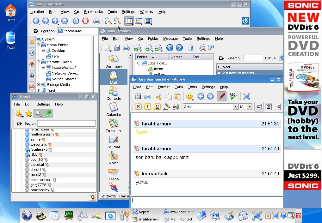
Task: Switch to Mail - Kontact taskbar entry
Action: [x=178, y=219]
